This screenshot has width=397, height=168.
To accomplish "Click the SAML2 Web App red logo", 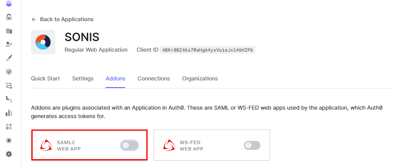I will [x=46, y=145].
